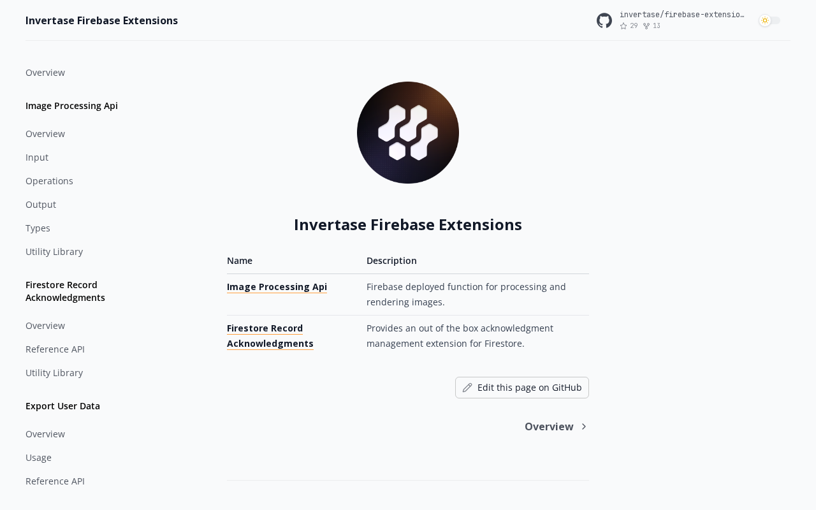Screen dimensions: 816x510
Task: Open Reference API under Firestore Record Acknowledgments
Action: 55,349
